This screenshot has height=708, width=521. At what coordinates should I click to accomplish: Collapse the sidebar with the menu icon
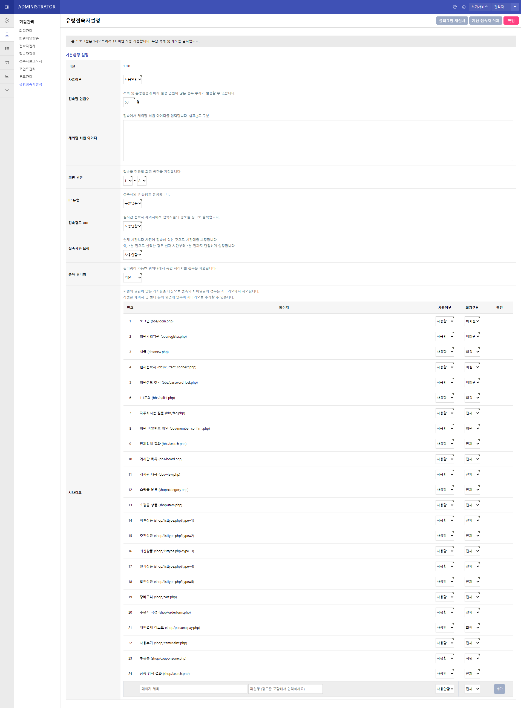(x=7, y=7)
